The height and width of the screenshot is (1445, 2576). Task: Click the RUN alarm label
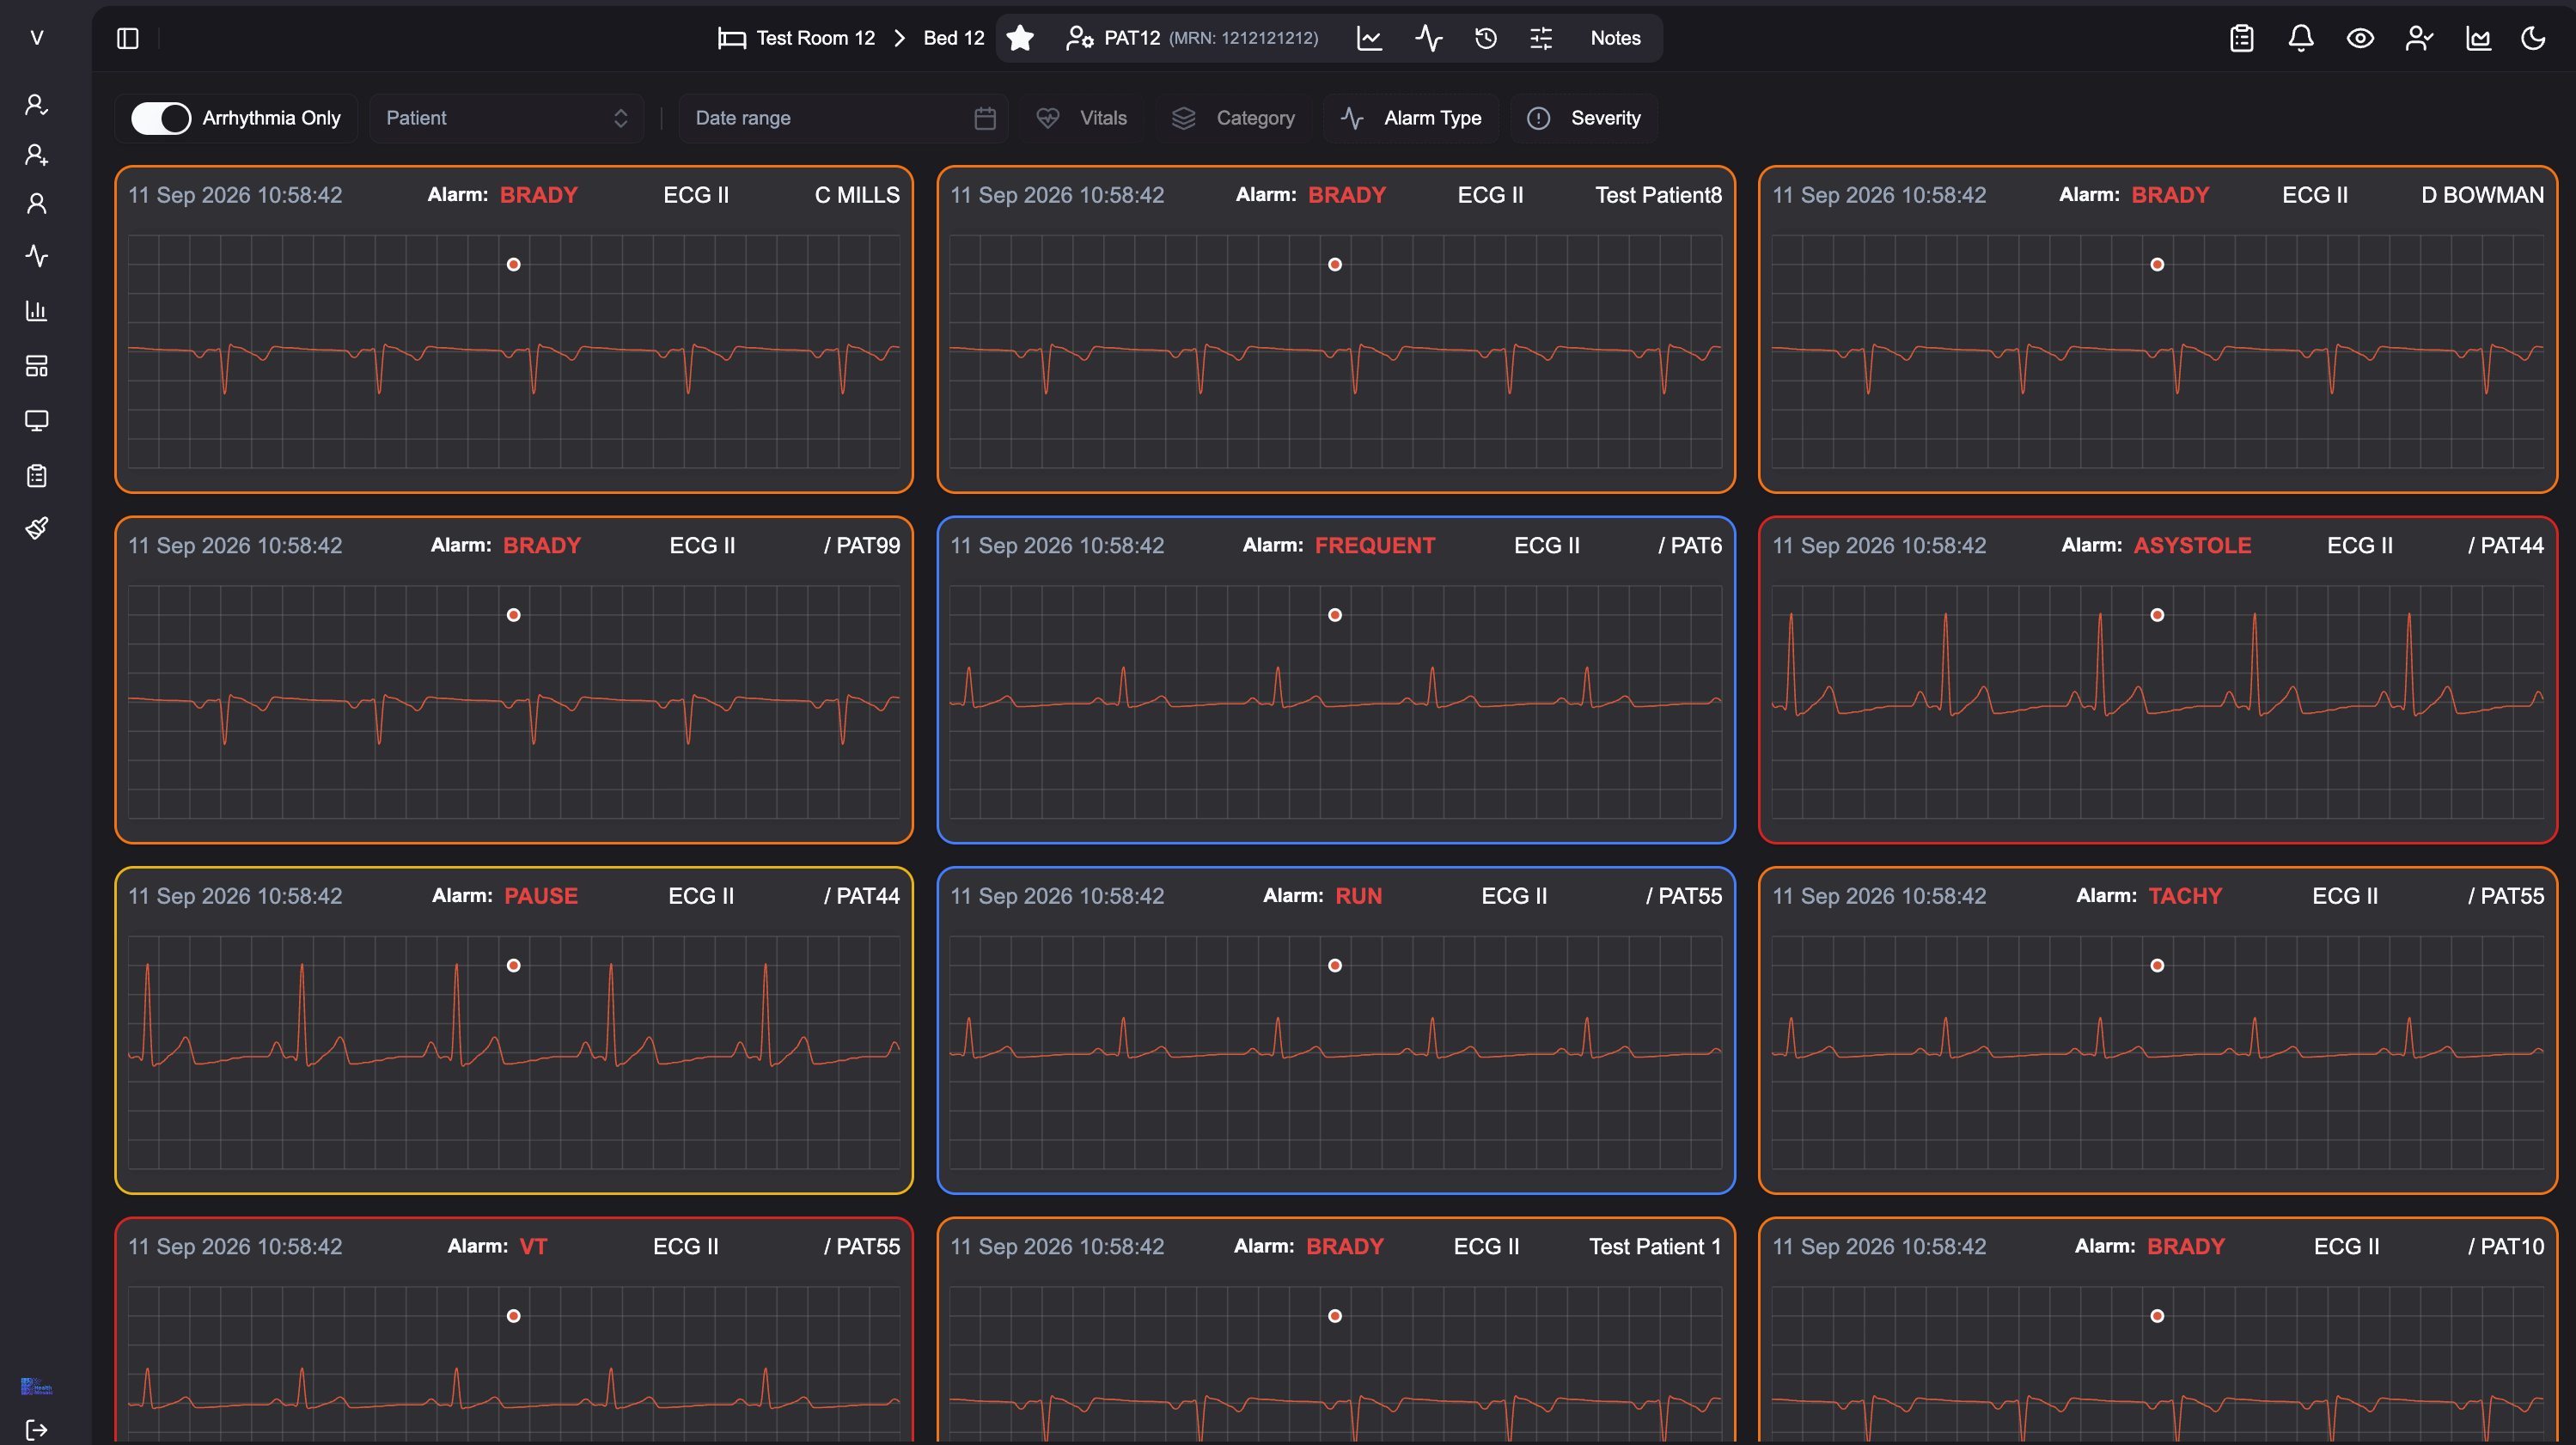(x=1358, y=896)
